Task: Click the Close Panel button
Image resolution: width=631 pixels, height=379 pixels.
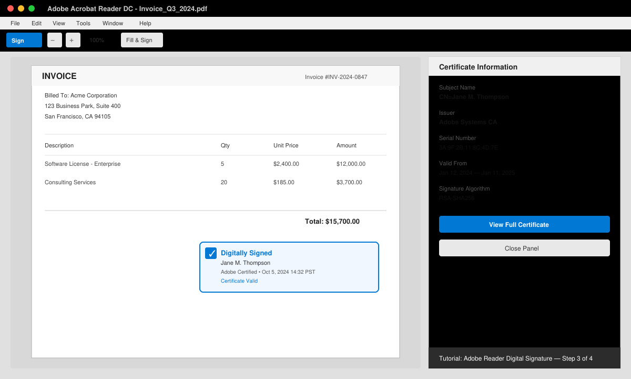Action: pyautogui.click(x=524, y=248)
